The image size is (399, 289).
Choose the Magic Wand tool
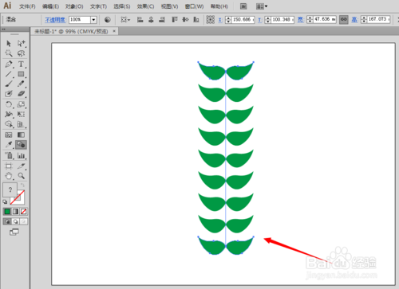click(9, 53)
